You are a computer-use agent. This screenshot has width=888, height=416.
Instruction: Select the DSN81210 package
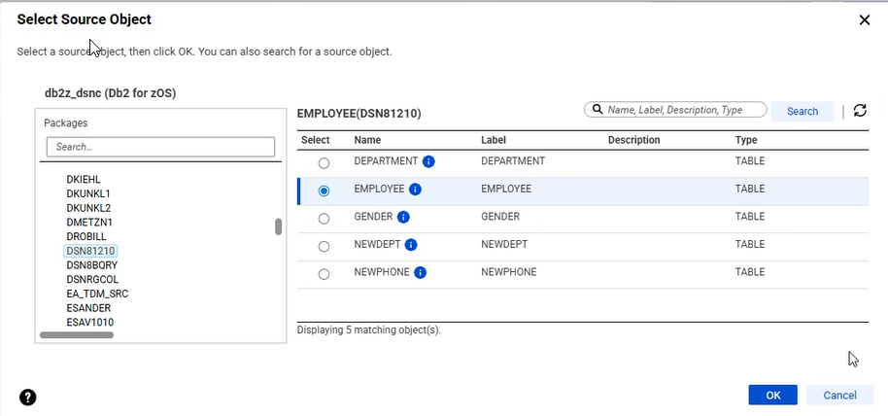(x=90, y=251)
